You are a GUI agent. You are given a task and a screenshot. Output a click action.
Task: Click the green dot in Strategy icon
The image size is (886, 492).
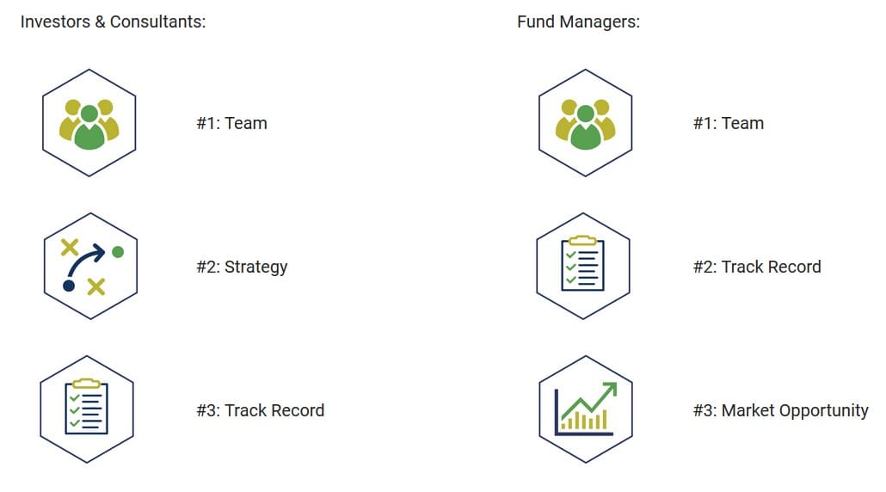click(118, 252)
